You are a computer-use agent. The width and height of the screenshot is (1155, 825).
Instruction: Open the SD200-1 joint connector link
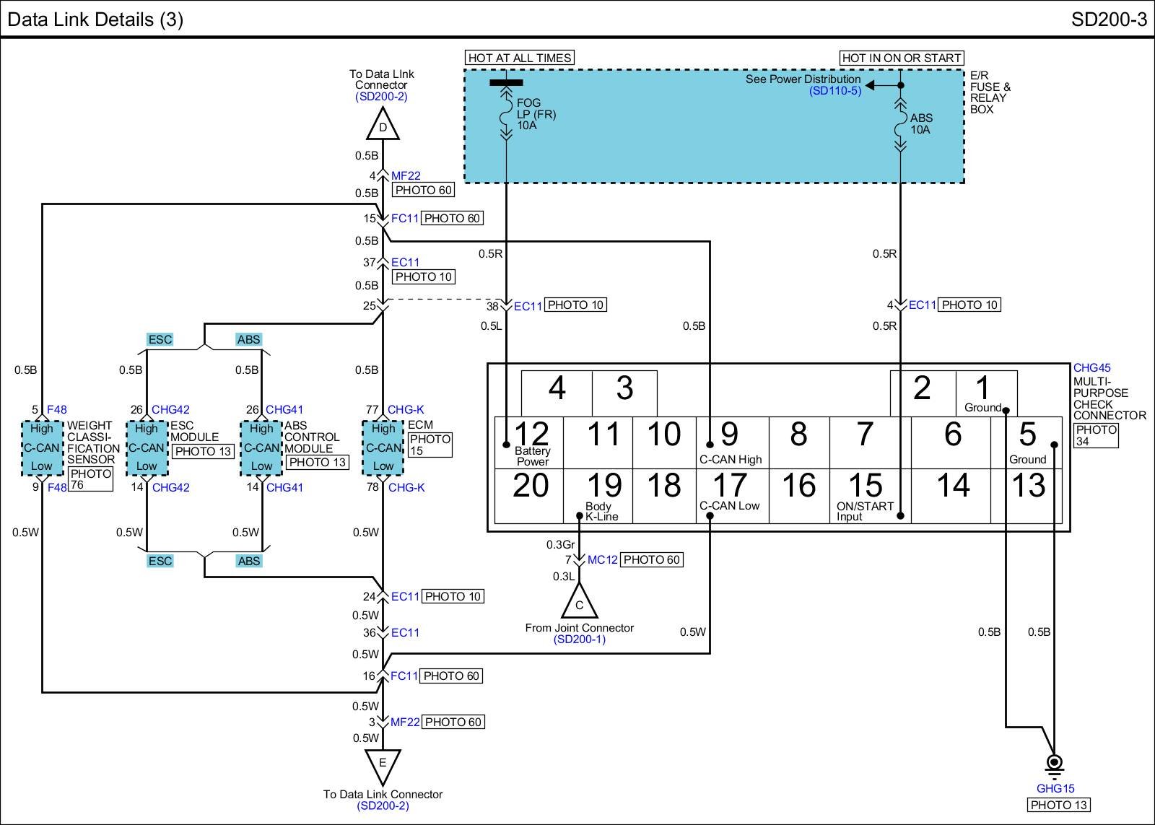coord(579,640)
